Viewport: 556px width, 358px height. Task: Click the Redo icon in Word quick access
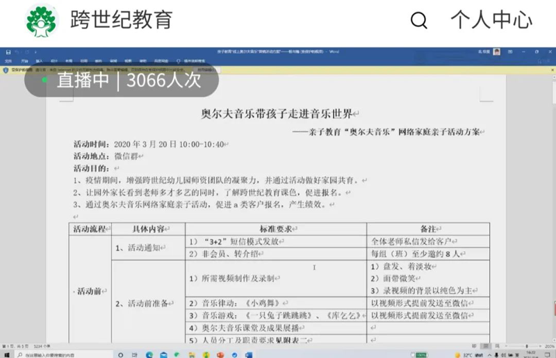26,52
